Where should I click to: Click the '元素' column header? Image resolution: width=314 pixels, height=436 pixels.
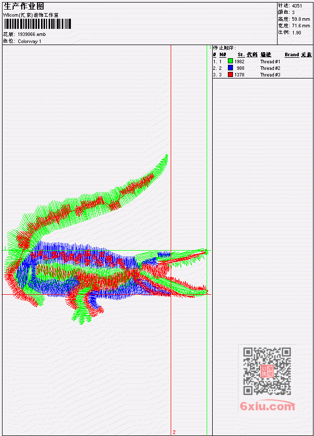pos(306,55)
